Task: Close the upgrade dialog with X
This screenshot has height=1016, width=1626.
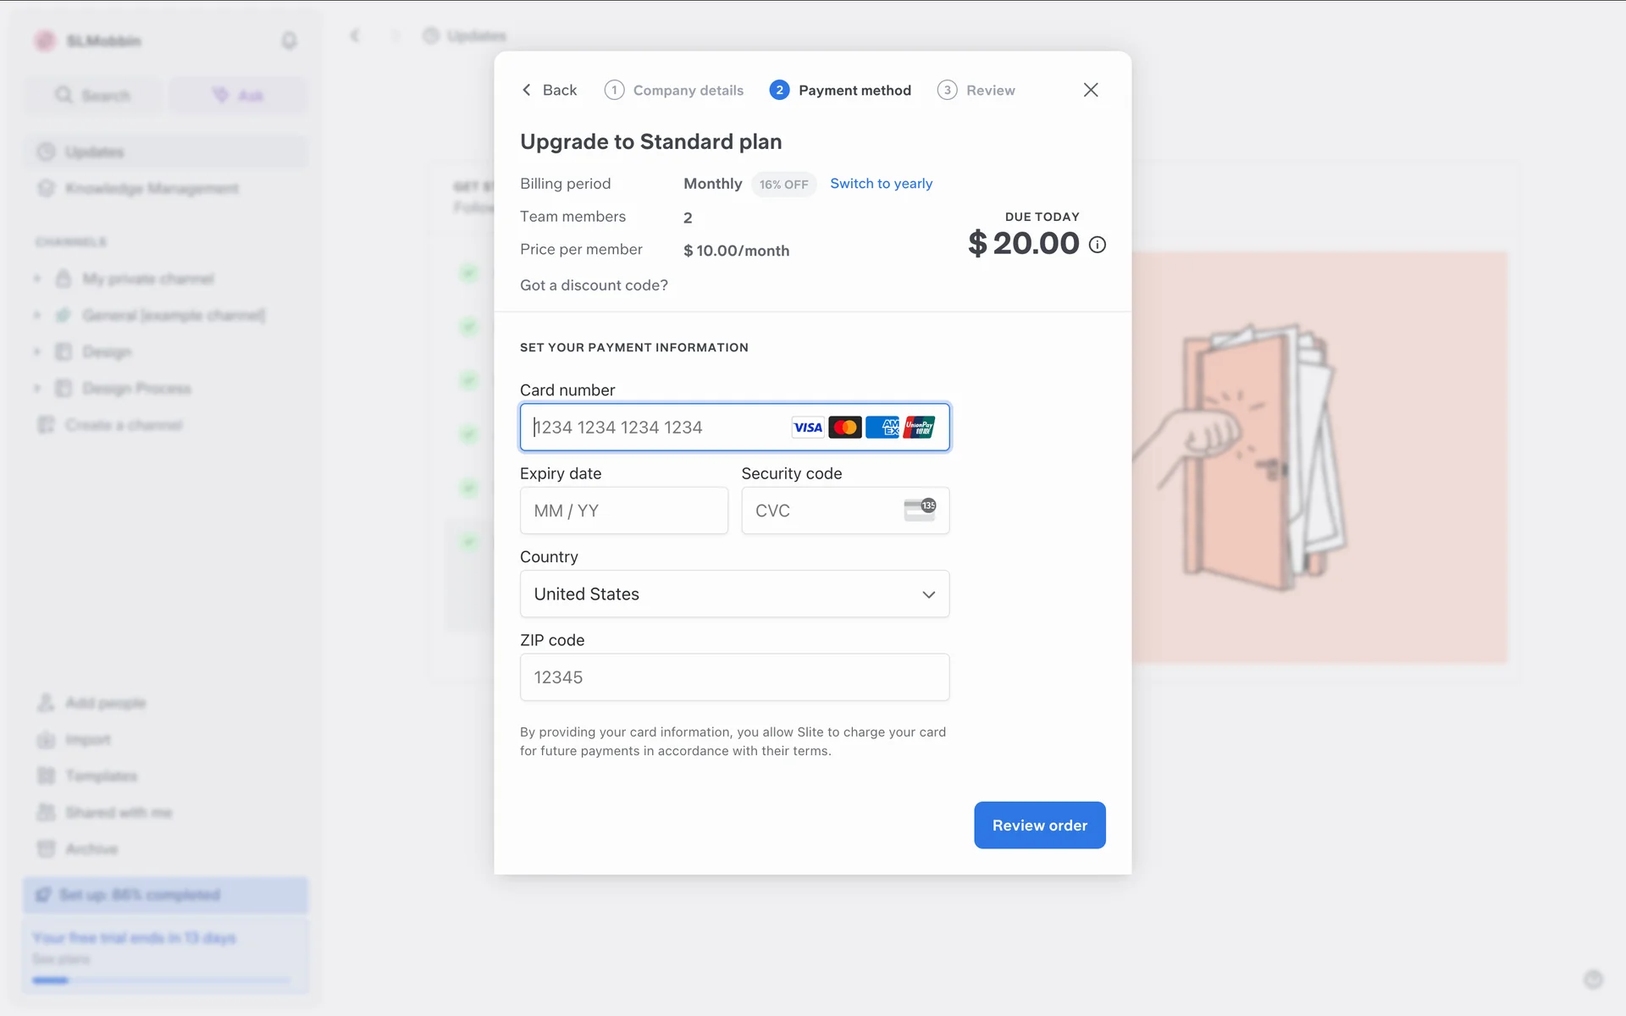Action: 1090,90
